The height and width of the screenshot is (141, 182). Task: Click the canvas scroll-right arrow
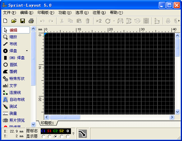pos(172,117)
